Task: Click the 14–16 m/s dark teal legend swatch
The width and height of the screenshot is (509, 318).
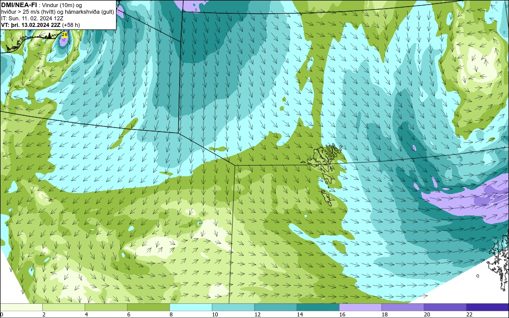Action: (318, 307)
